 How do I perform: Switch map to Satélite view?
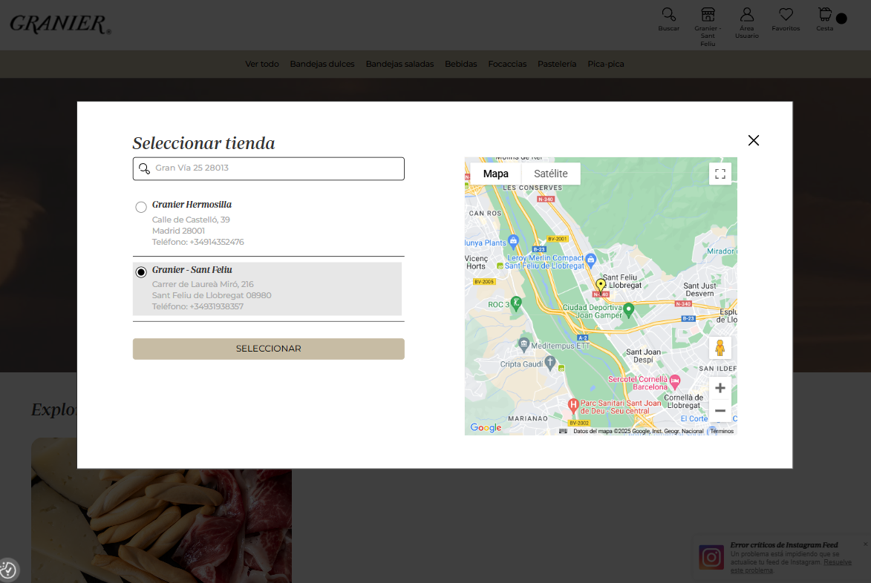point(550,174)
